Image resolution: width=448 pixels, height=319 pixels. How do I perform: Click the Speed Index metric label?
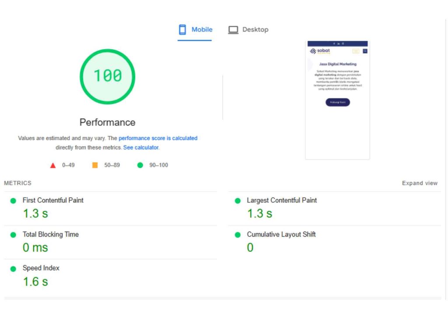click(41, 268)
